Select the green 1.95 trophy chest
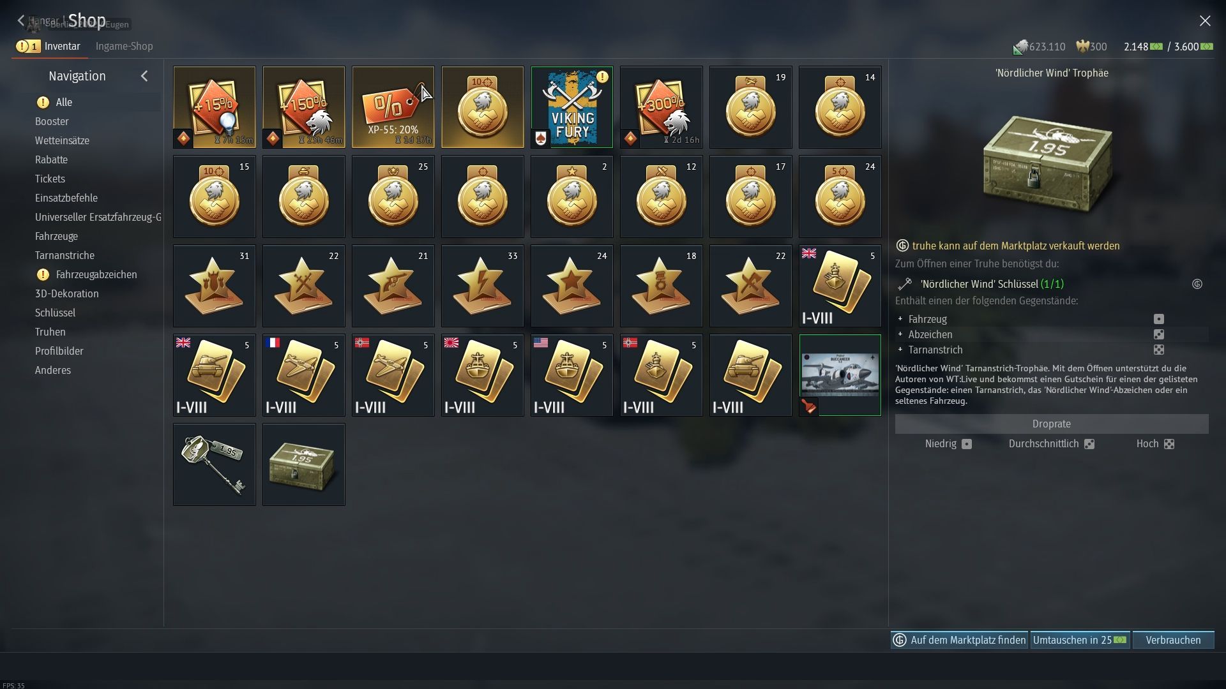1226x689 pixels. [x=303, y=464]
